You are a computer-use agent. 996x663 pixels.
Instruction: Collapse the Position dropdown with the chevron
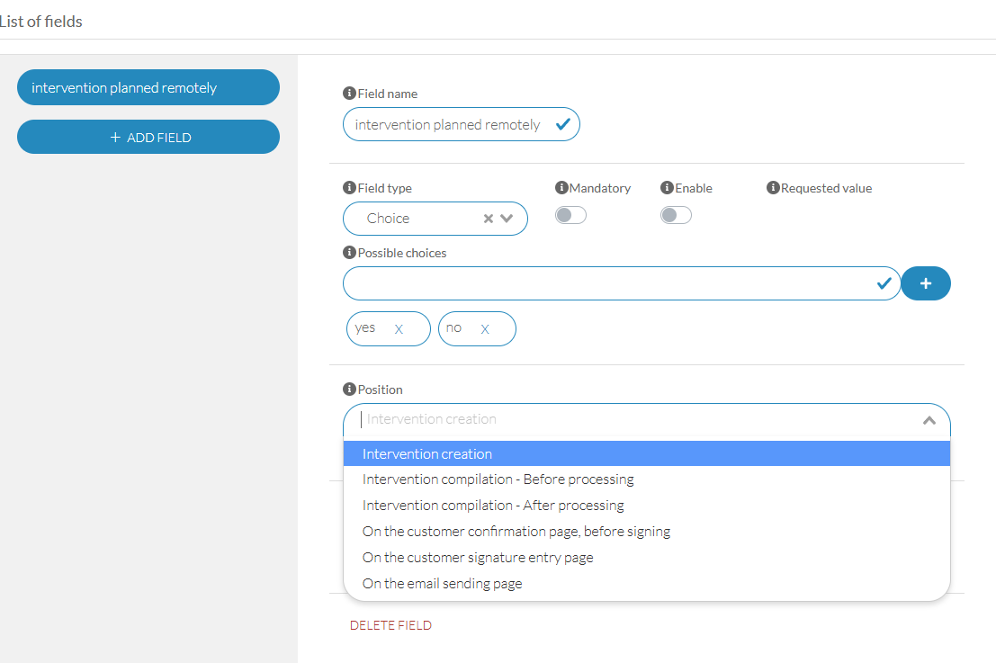[929, 420]
